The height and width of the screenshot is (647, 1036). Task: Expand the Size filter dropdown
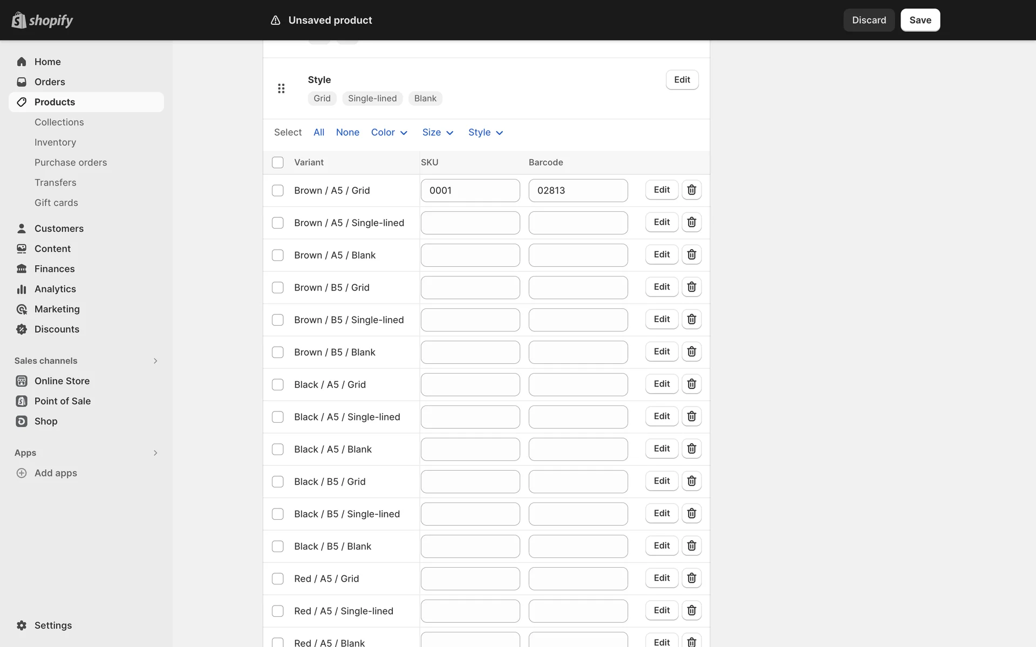click(438, 133)
